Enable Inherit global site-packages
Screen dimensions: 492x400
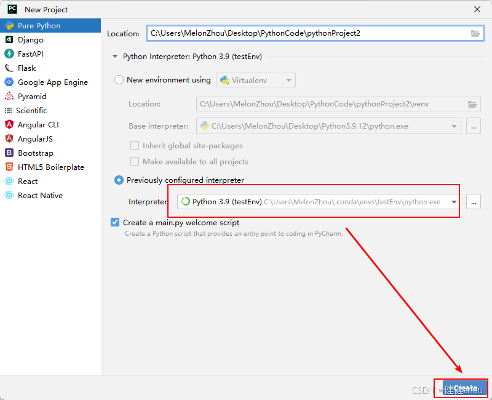click(135, 145)
